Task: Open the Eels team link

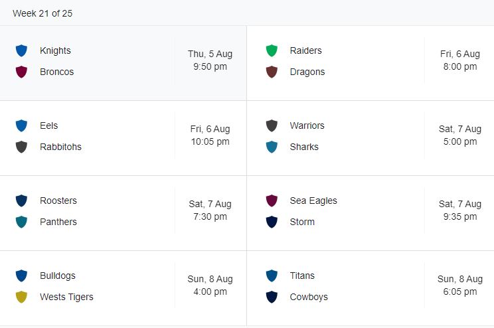Action: click(x=49, y=125)
